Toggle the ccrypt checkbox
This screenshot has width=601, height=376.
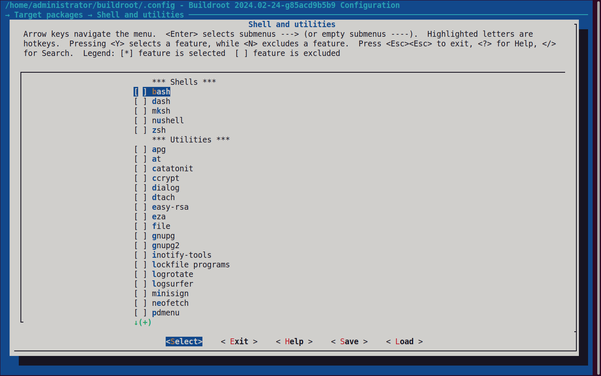point(140,178)
